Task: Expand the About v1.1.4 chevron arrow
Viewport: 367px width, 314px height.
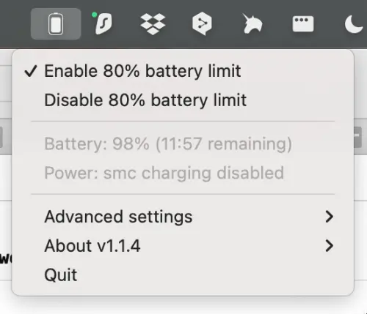Action: (x=330, y=246)
